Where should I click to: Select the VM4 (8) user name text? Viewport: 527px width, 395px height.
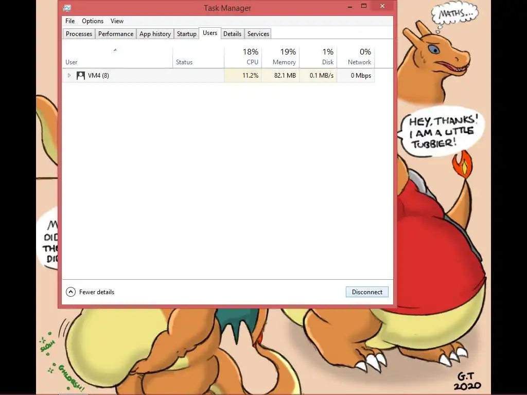tap(98, 76)
